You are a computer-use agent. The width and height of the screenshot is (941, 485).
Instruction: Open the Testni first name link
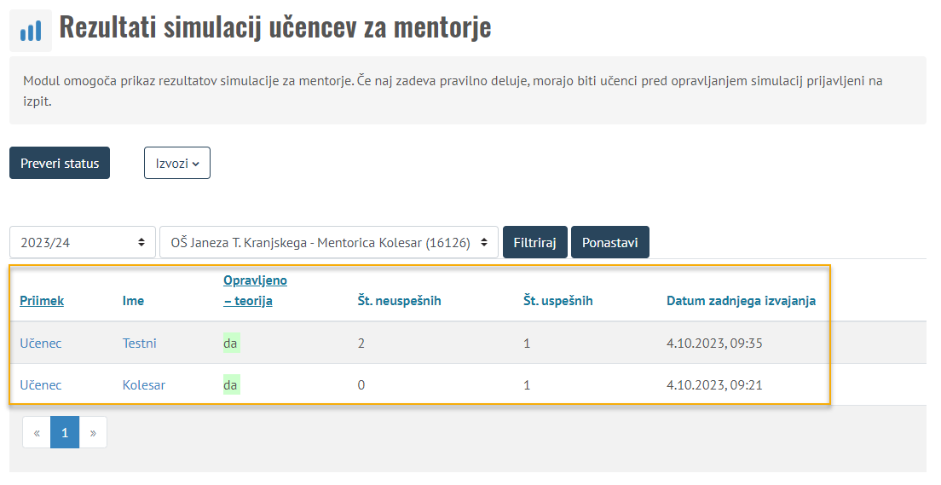tap(139, 343)
